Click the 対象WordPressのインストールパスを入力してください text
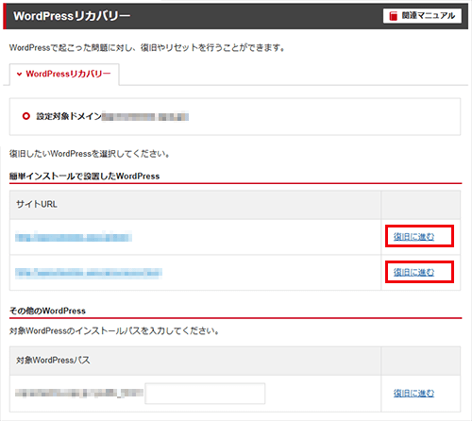Viewport: 472px width, 421px height. click(114, 331)
